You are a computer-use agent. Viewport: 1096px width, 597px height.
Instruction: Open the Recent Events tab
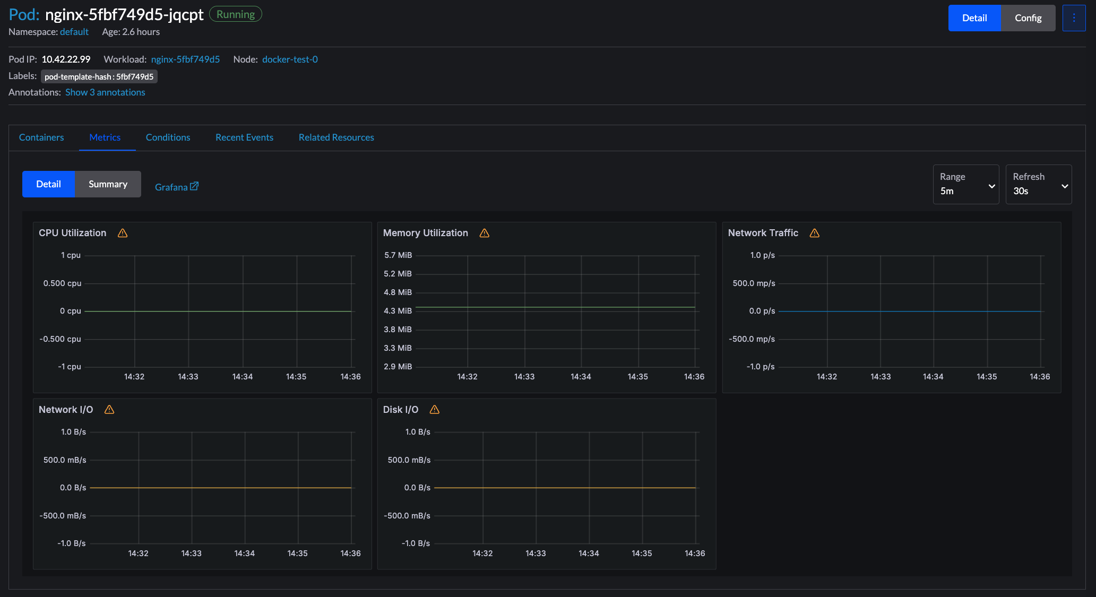pyautogui.click(x=244, y=137)
